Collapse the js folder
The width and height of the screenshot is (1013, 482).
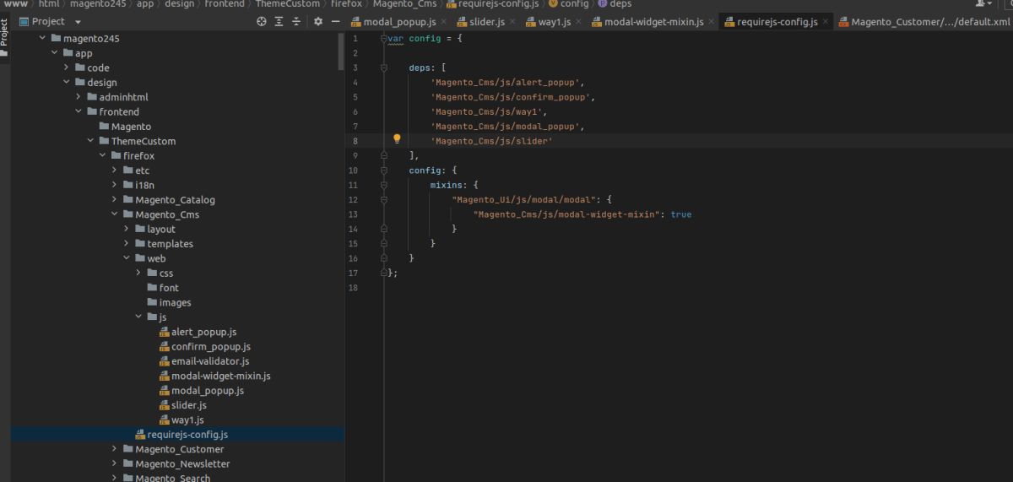coord(139,317)
